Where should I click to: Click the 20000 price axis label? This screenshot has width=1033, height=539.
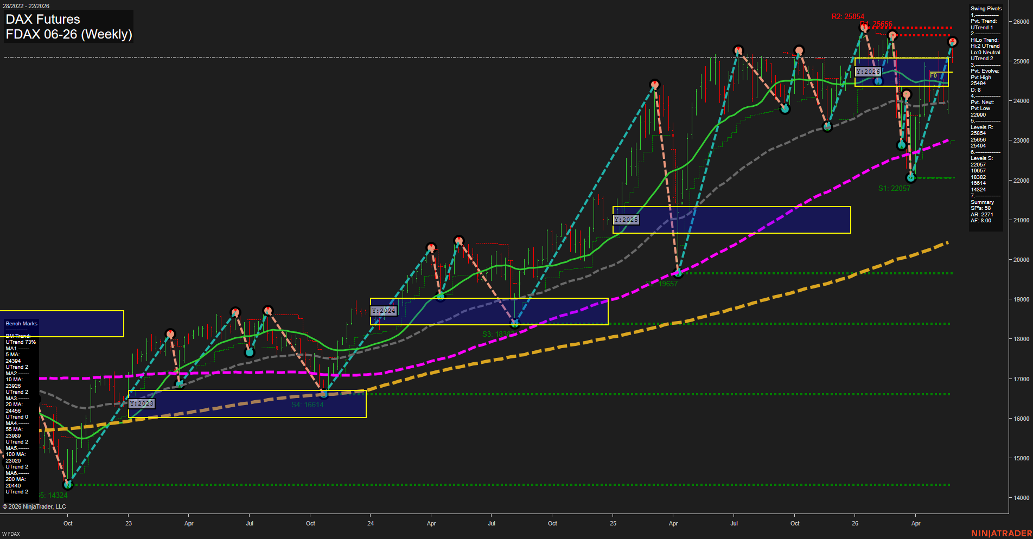click(1021, 260)
